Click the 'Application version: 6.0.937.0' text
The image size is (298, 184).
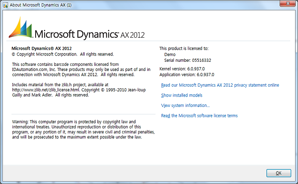[x=187, y=75]
